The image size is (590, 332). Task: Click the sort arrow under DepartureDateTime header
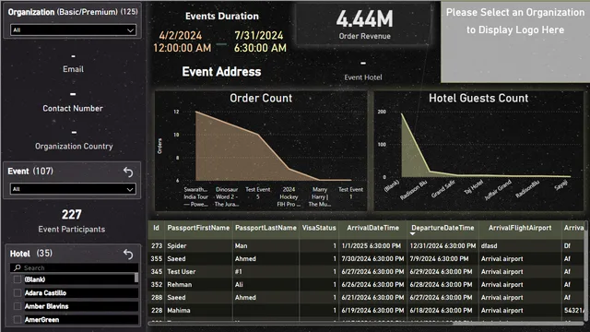[412, 233]
